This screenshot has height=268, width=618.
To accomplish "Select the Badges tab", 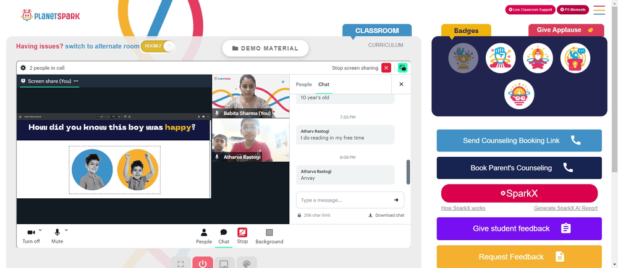I will click(x=466, y=30).
